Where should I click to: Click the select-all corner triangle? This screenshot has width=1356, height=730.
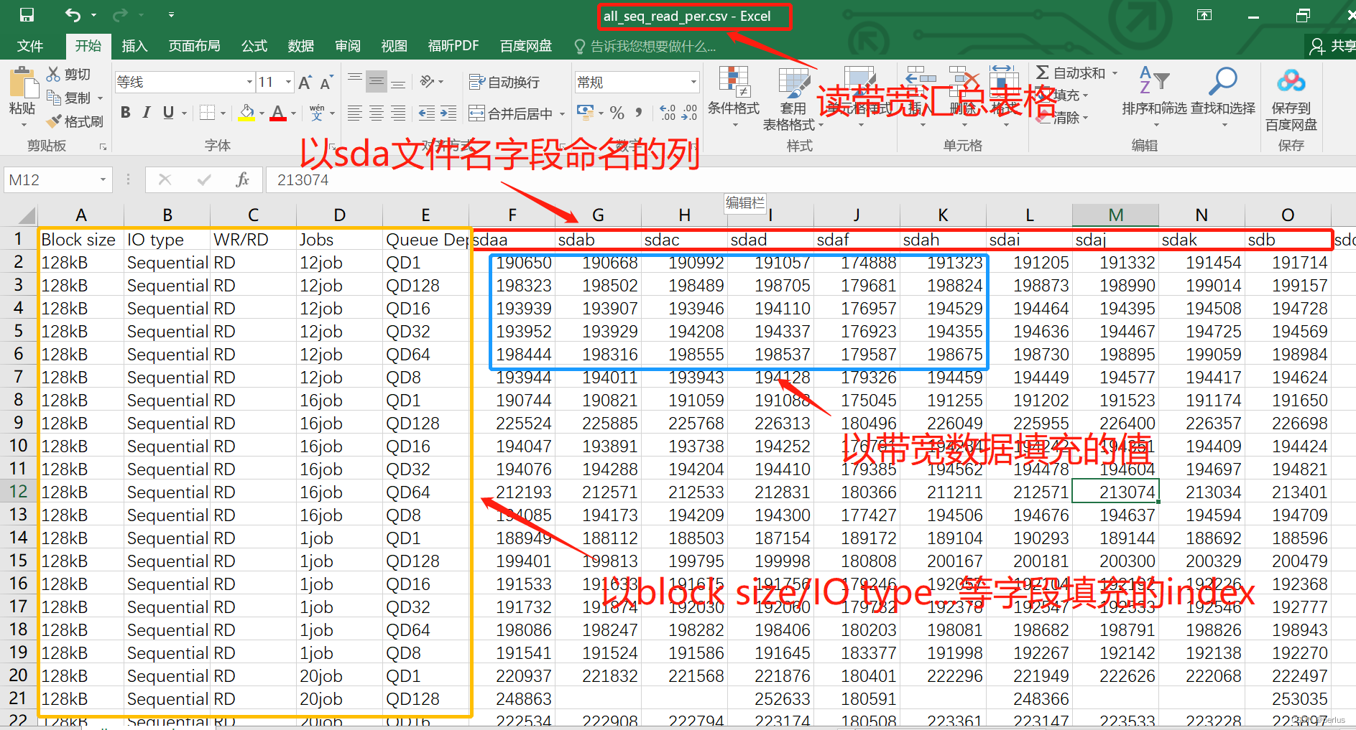(x=26, y=215)
